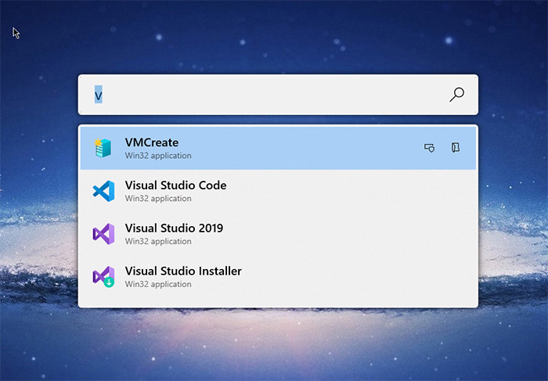Click Win32 application text under Visual Studio Installer
The width and height of the screenshot is (548, 381).
[158, 285]
